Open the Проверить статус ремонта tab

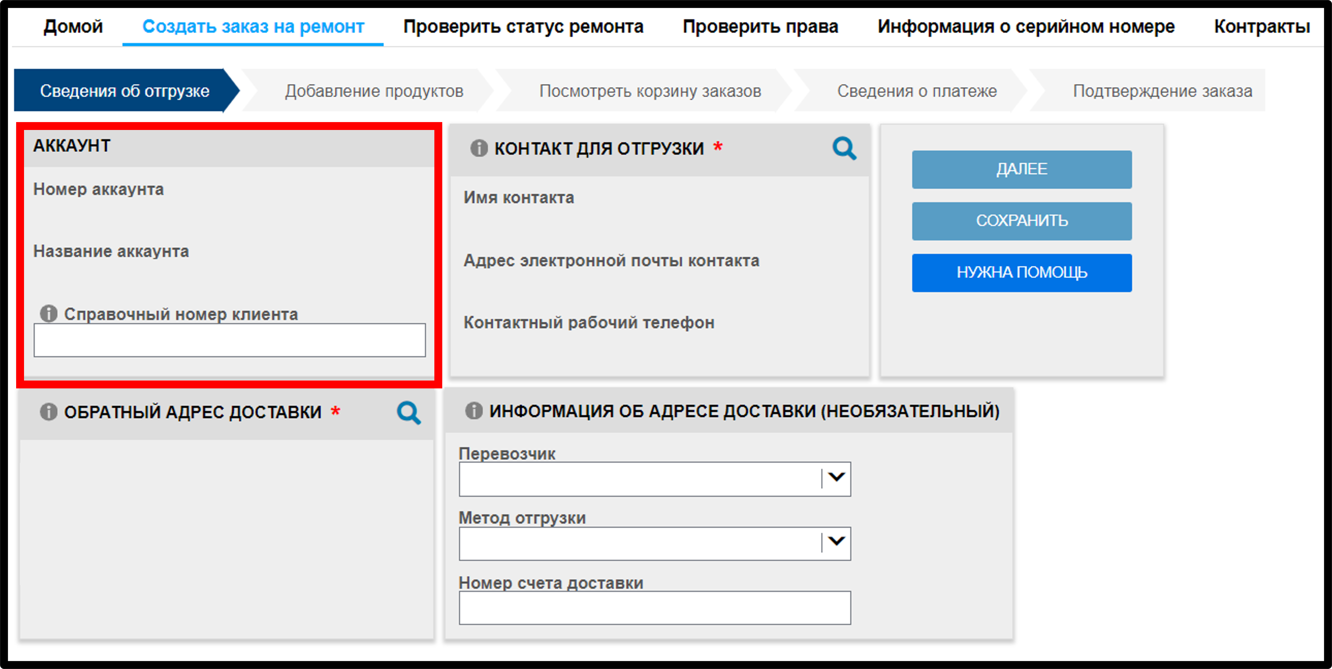[523, 26]
